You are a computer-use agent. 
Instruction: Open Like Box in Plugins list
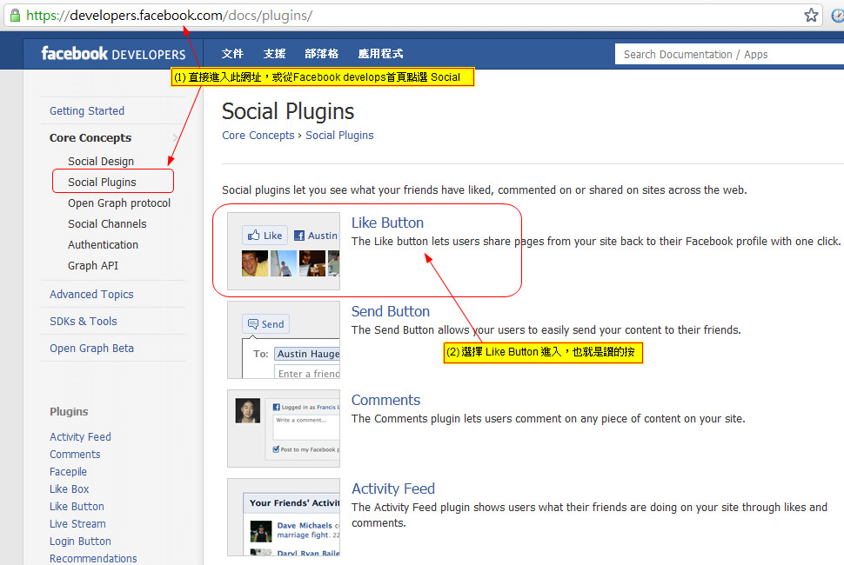click(69, 489)
